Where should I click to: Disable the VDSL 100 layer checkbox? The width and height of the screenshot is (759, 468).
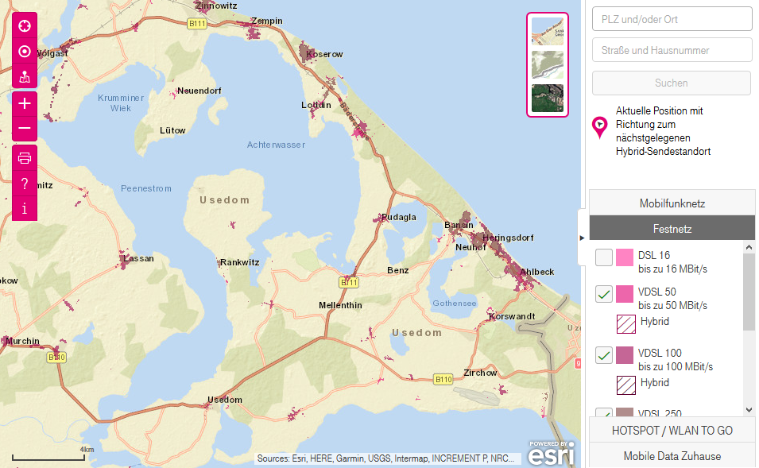point(603,355)
